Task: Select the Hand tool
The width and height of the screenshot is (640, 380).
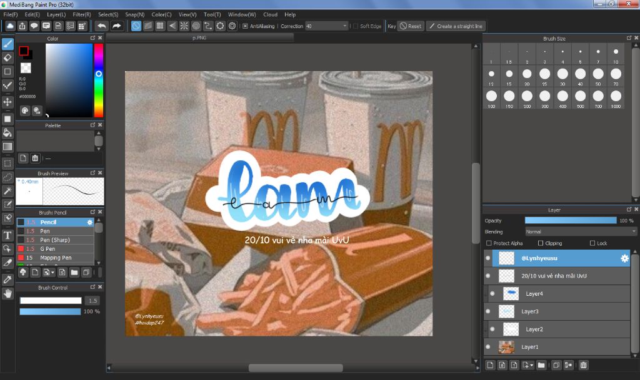Action: click(7, 294)
